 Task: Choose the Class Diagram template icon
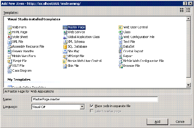(x=9, y=71)
